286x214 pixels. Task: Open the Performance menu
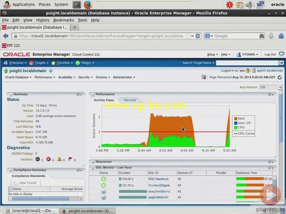pos(45,77)
